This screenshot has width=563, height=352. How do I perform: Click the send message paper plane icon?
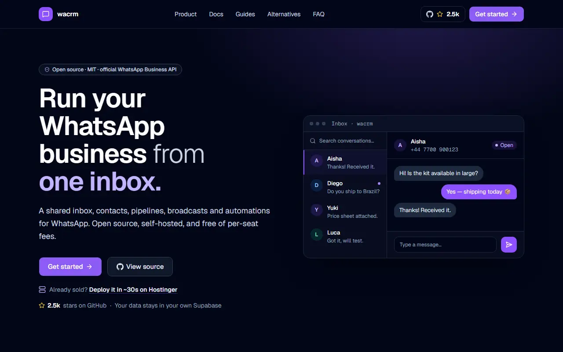[509, 245]
